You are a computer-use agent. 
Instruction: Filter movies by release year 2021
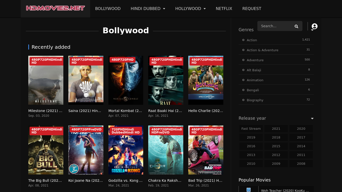click(x=276, y=128)
